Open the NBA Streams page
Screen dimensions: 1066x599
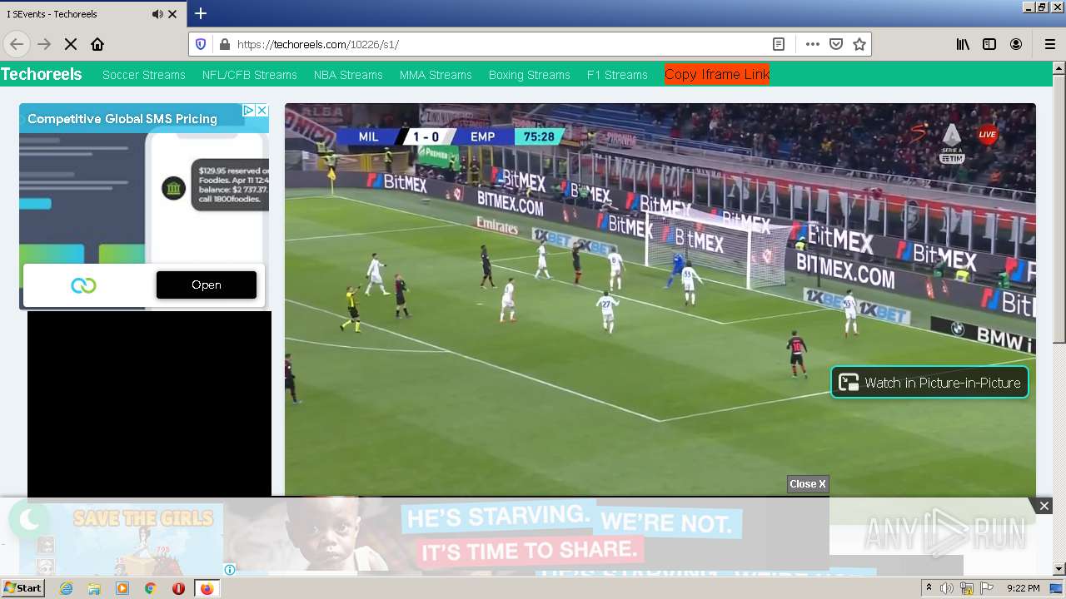coord(348,75)
